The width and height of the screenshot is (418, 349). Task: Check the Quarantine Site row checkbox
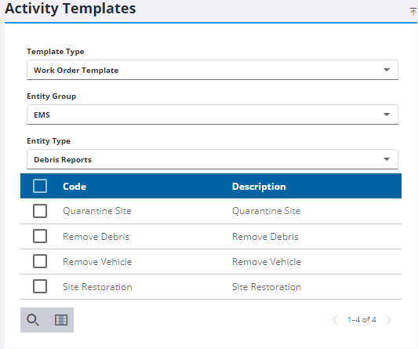(40, 211)
